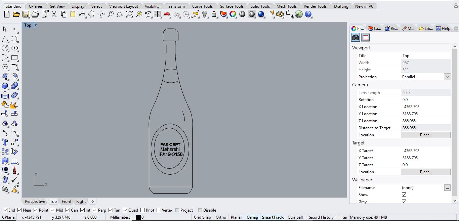Toggle the Knot osnap checkbox
459x221 pixels.
click(x=143, y=210)
